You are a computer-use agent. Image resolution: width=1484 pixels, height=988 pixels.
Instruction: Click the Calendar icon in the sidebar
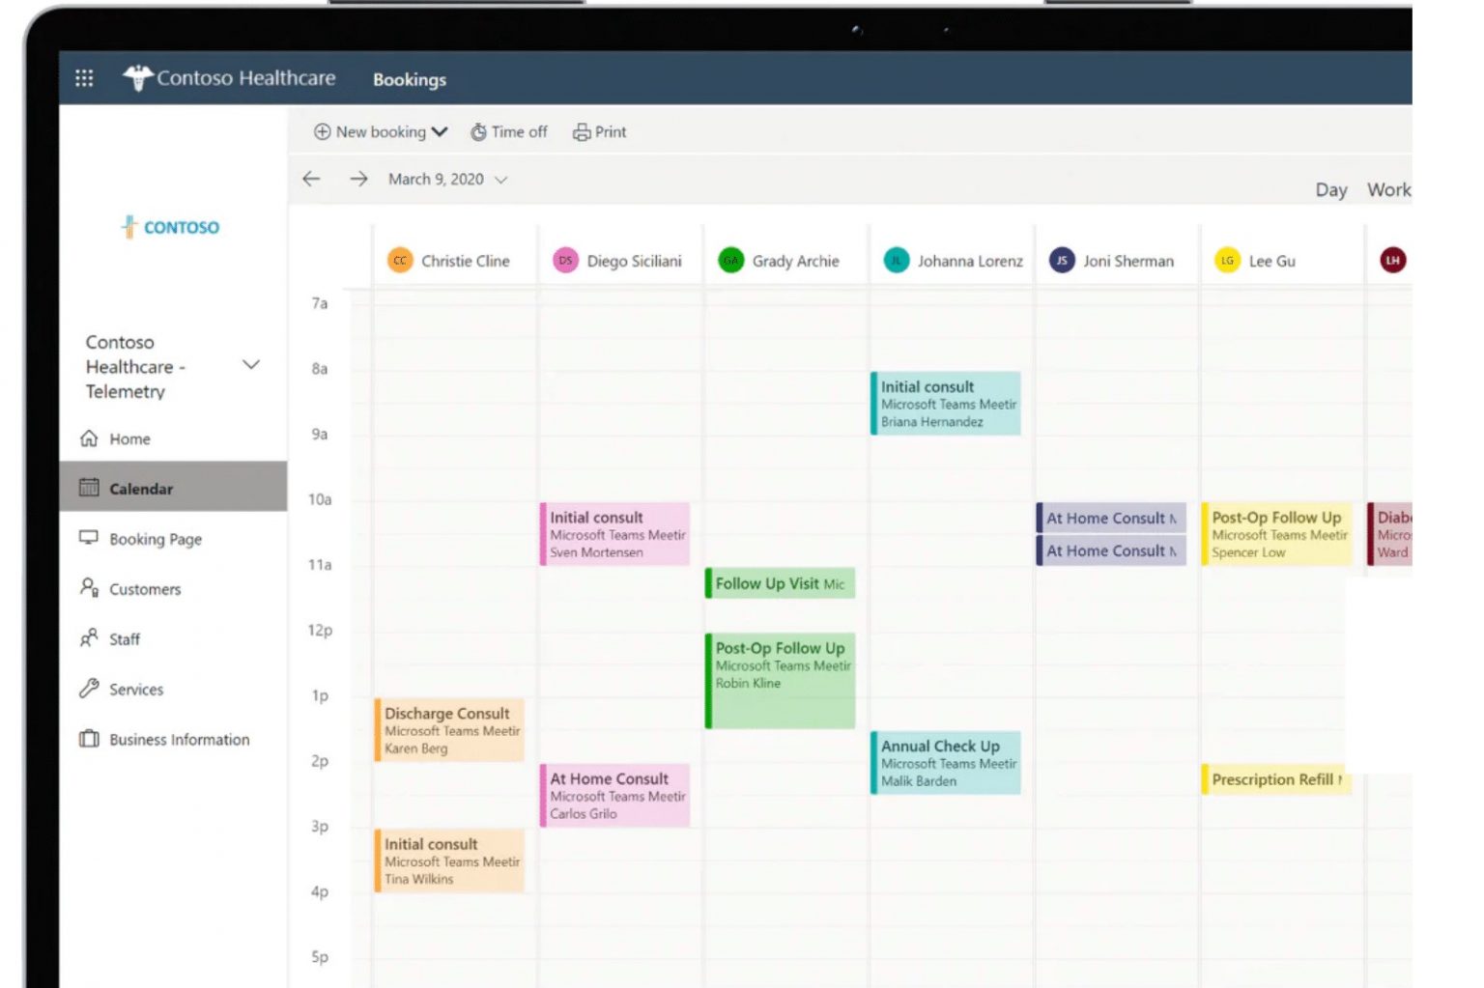pos(90,488)
